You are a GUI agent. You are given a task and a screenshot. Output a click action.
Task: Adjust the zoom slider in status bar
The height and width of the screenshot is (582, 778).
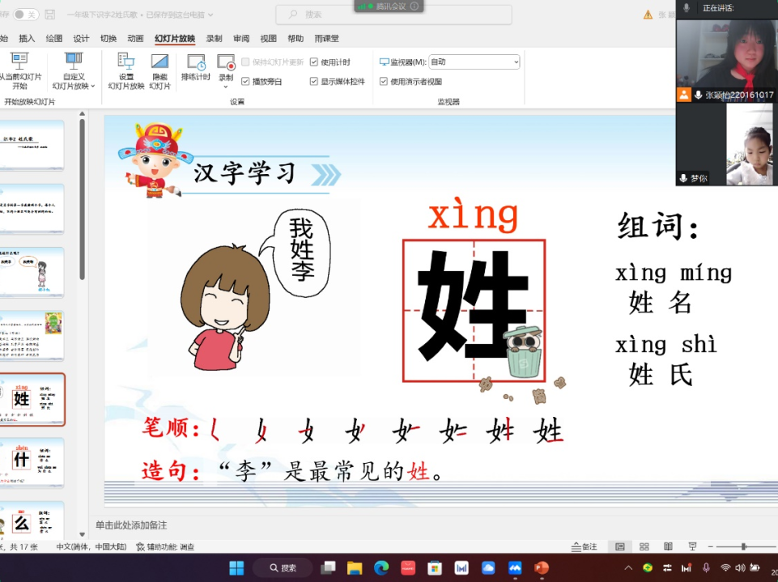coord(743,546)
